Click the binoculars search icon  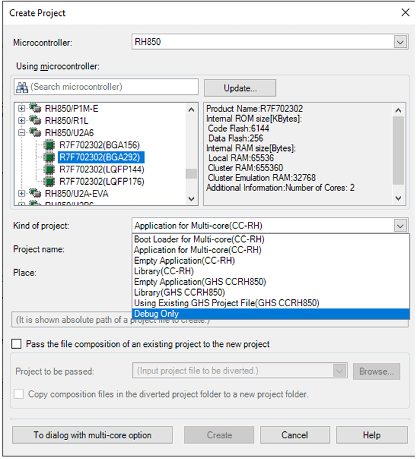pyautogui.click(x=22, y=87)
